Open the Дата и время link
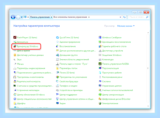Screen dimensions: 160x118 point(23,51)
